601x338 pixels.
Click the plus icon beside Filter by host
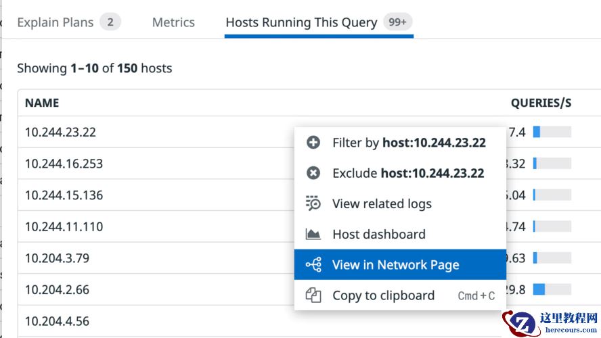[313, 143]
